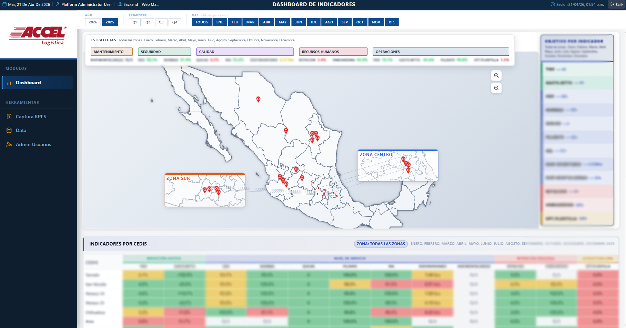Select the SEGURIDAD strategy
This screenshot has height=328, width=626.
point(164,52)
